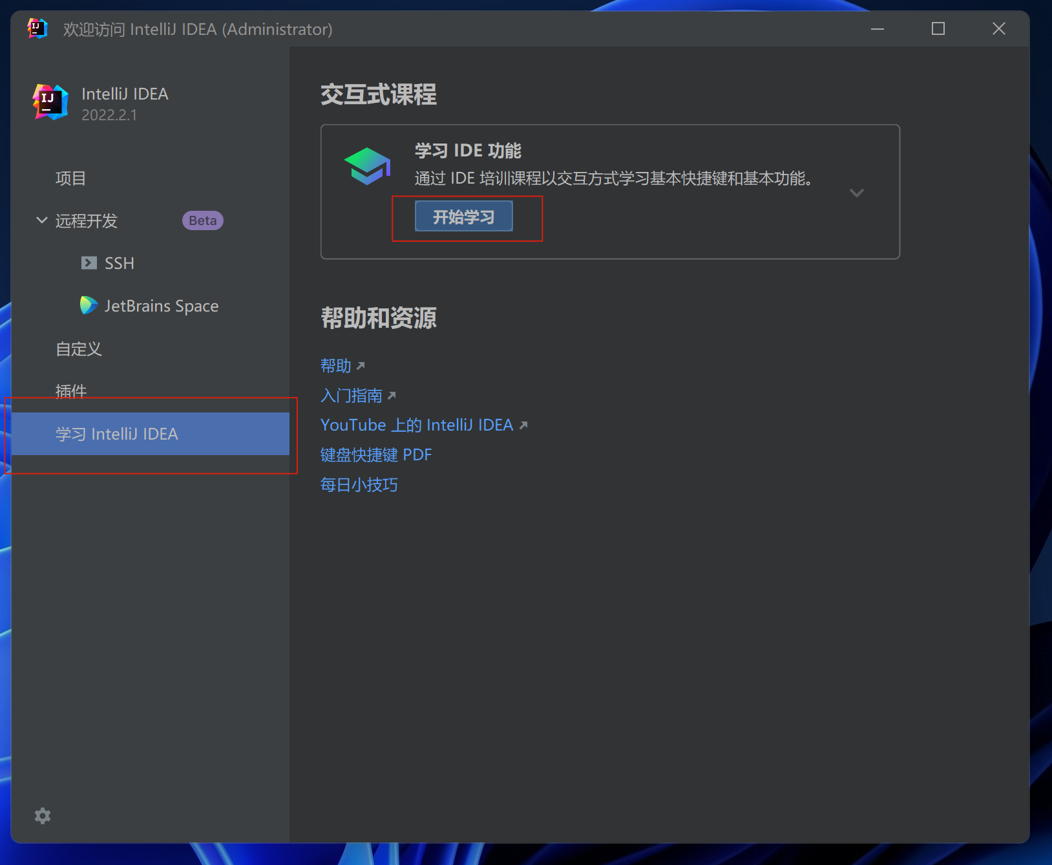Click the 学习 IDE 功能 course title
Image resolution: width=1052 pixels, height=865 pixels.
[468, 151]
